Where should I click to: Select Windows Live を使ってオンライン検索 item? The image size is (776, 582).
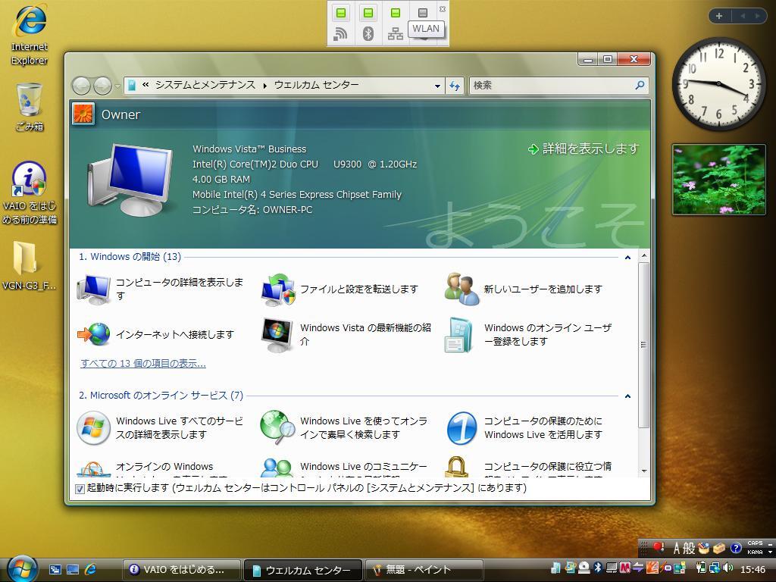click(x=345, y=427)
